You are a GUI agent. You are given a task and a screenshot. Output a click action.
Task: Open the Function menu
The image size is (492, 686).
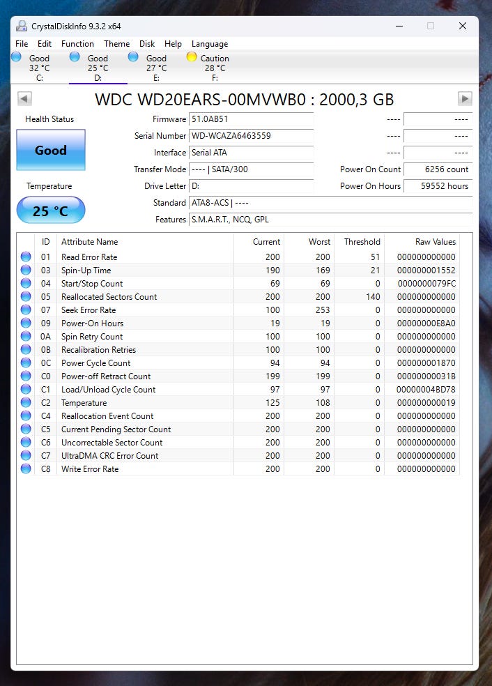77,44
